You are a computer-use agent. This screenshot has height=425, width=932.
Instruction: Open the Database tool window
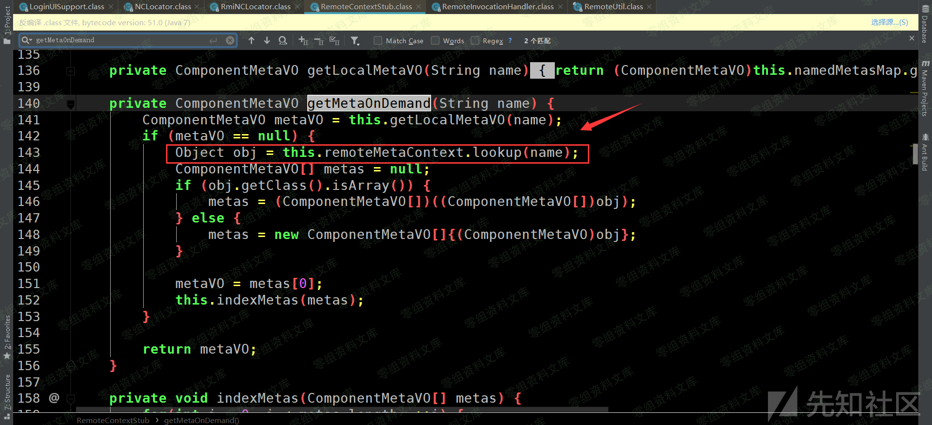(925, 24)
